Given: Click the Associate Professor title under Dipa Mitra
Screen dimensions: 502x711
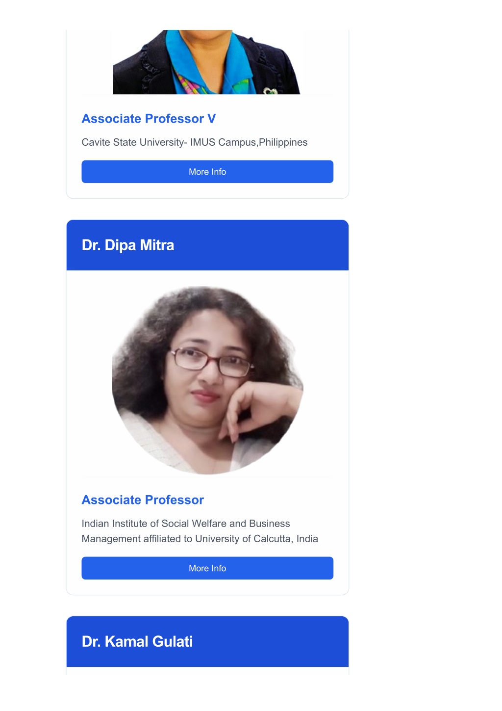Looking at the screenshot, I should [143, 500].
